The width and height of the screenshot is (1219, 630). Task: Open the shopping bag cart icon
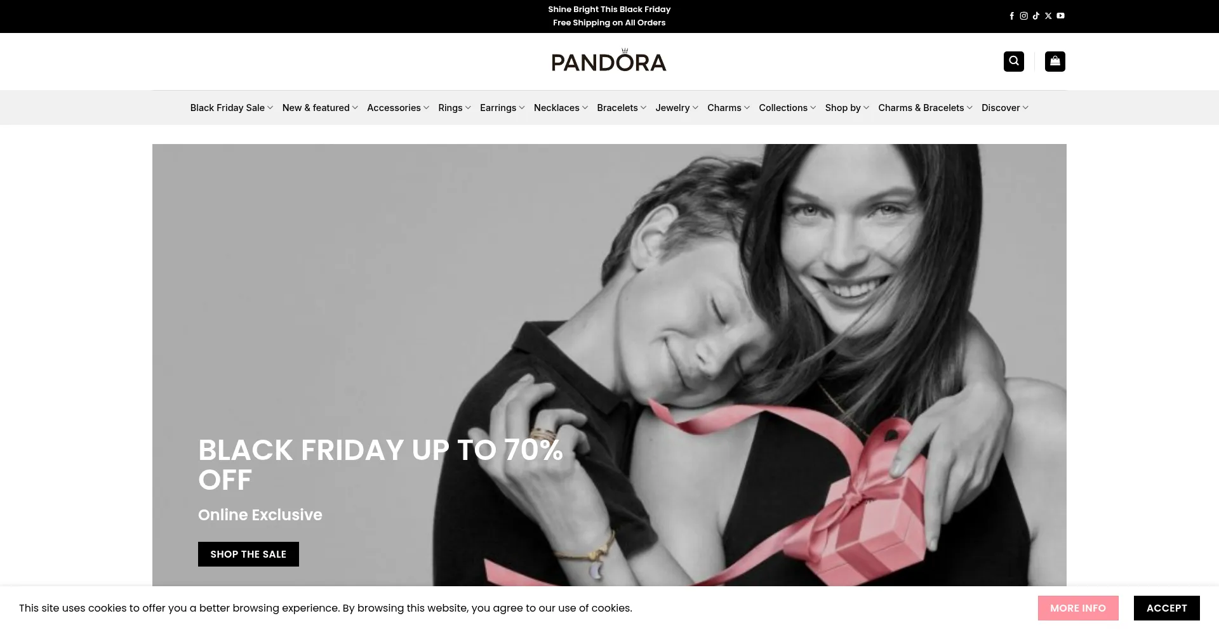[x=1055, y=62]
